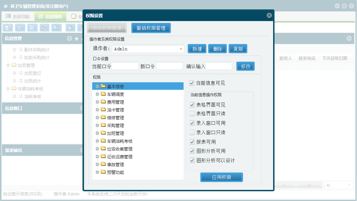The image size is (357, 201).
Task: Click the user-with-computer toolbar icon
Action: point(45,28)
